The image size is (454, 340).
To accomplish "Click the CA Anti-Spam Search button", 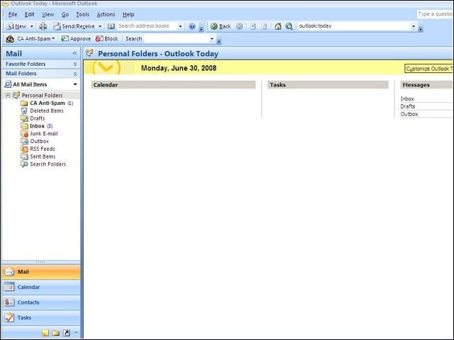I will [x=133, y=39].
